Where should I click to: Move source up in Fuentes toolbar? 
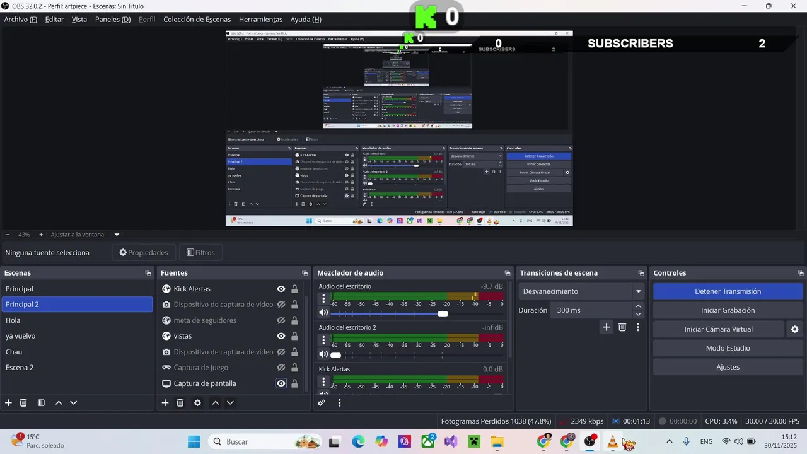(x=215, y=403)
